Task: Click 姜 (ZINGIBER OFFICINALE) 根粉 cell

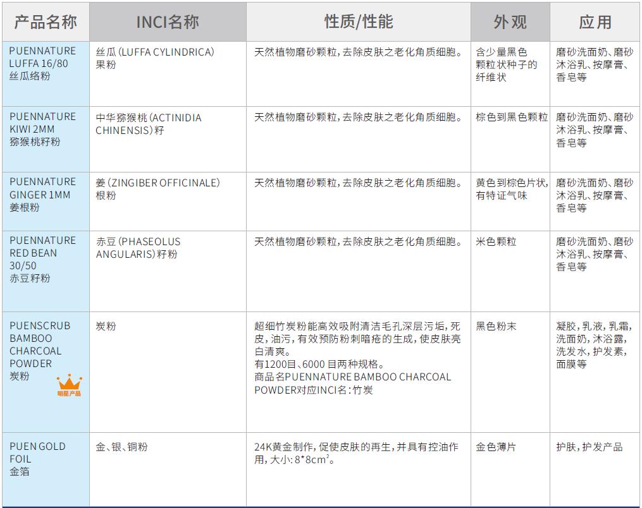Action: tap(168, 202)
